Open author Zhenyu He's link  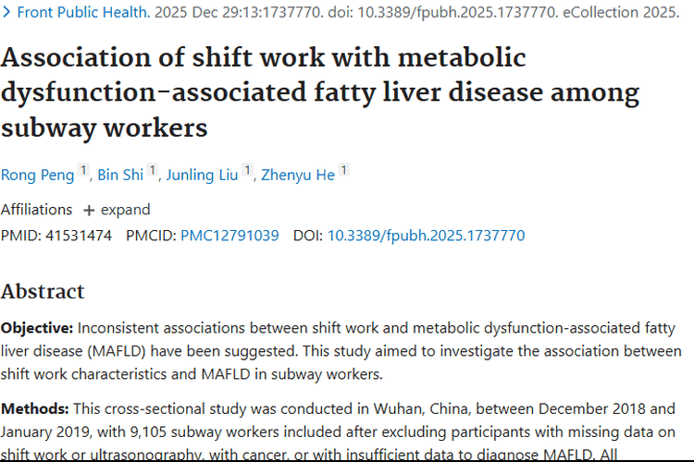(x=297, y=175)
